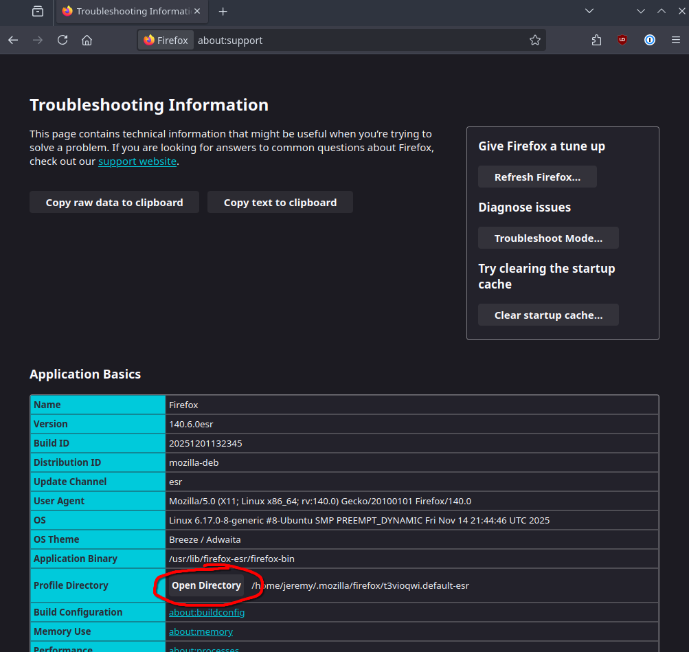Viewport: 689px width, 652px height.
Task: Open the Firefox application menu (hamburger)
Action: pos(677,40)
